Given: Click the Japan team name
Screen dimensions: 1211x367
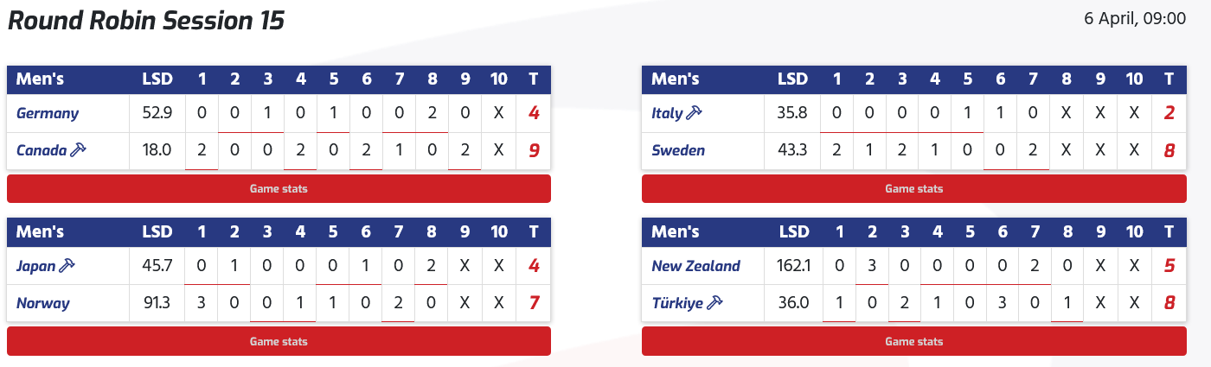Looking at the screenshot, I should [x=35, y=266].
